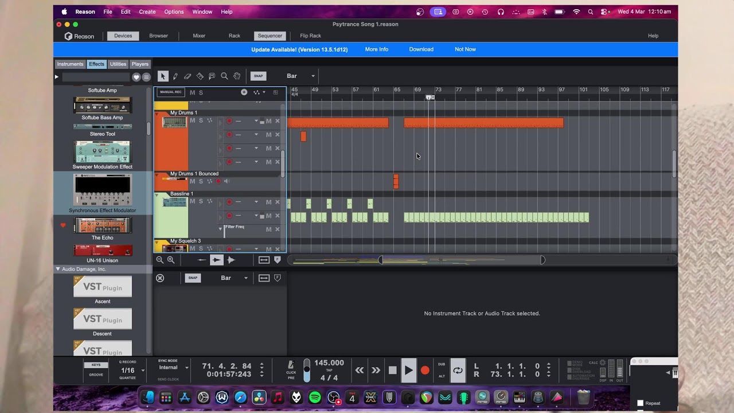Mute the My Drums 1 track

193,120
